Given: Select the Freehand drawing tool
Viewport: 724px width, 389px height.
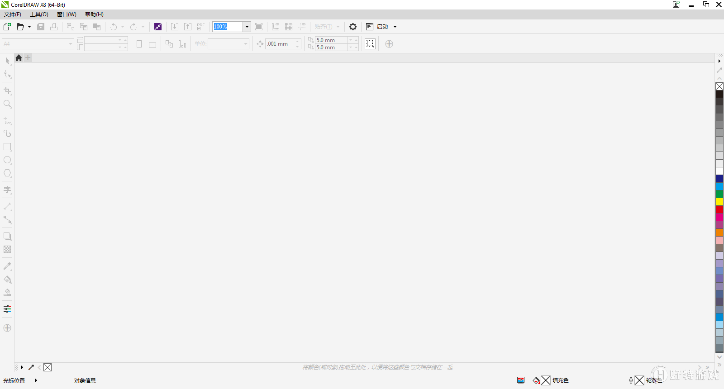Looking at the screenshot, I should point(7,121).
